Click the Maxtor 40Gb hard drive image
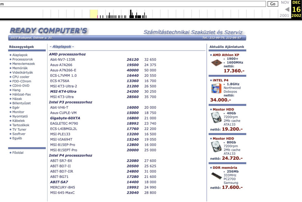 (x=216, y=117)
